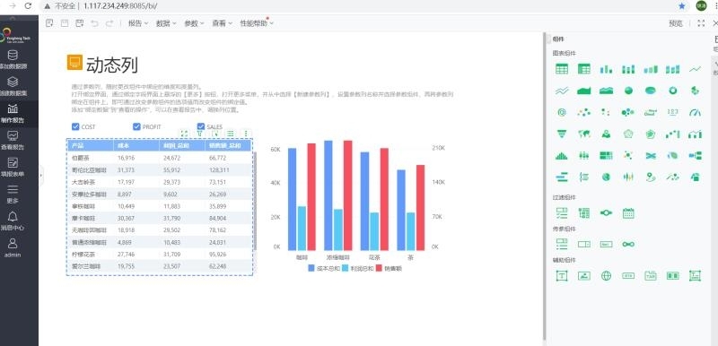Click the blue 成本总和 legend swatch
Viewport: 718px width, 346px height.
point(311,268)
